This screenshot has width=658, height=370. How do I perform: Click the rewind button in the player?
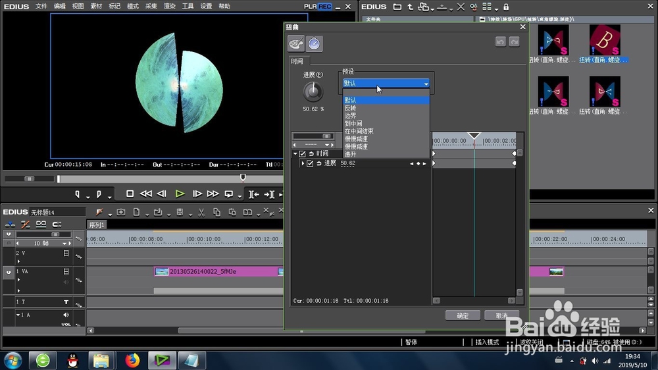pos(145,194)
